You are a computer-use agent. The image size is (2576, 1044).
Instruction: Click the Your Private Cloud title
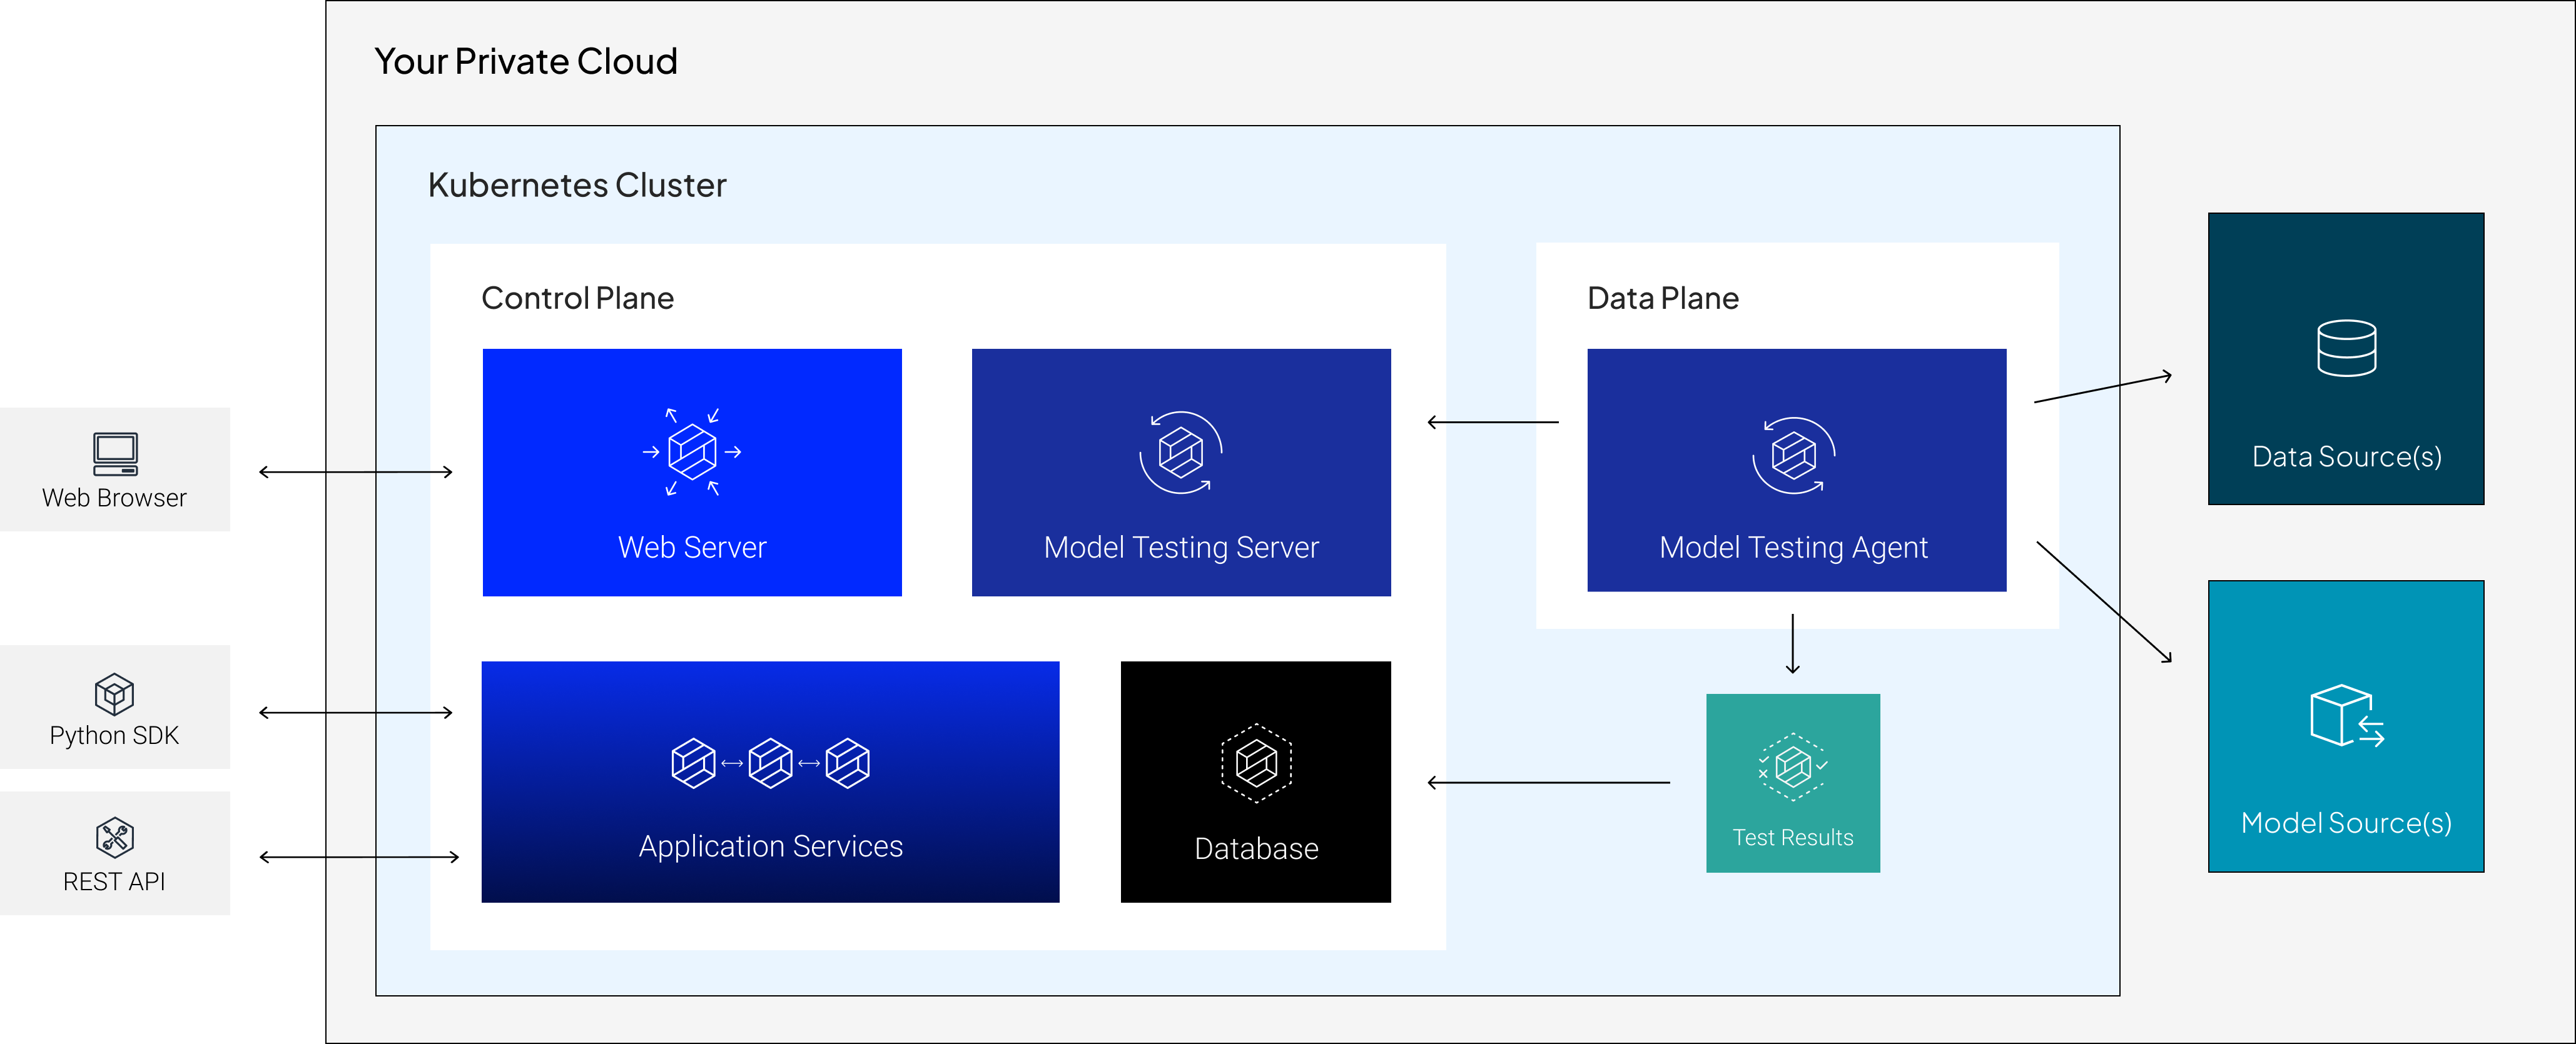pos(525,60)
